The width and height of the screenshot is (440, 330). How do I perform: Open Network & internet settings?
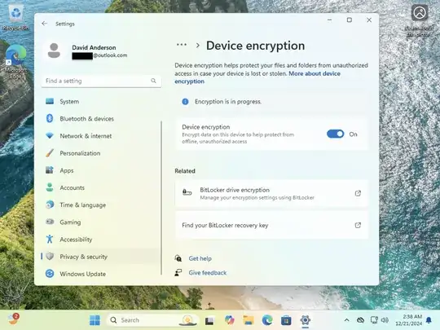click(x=101, y=136)
